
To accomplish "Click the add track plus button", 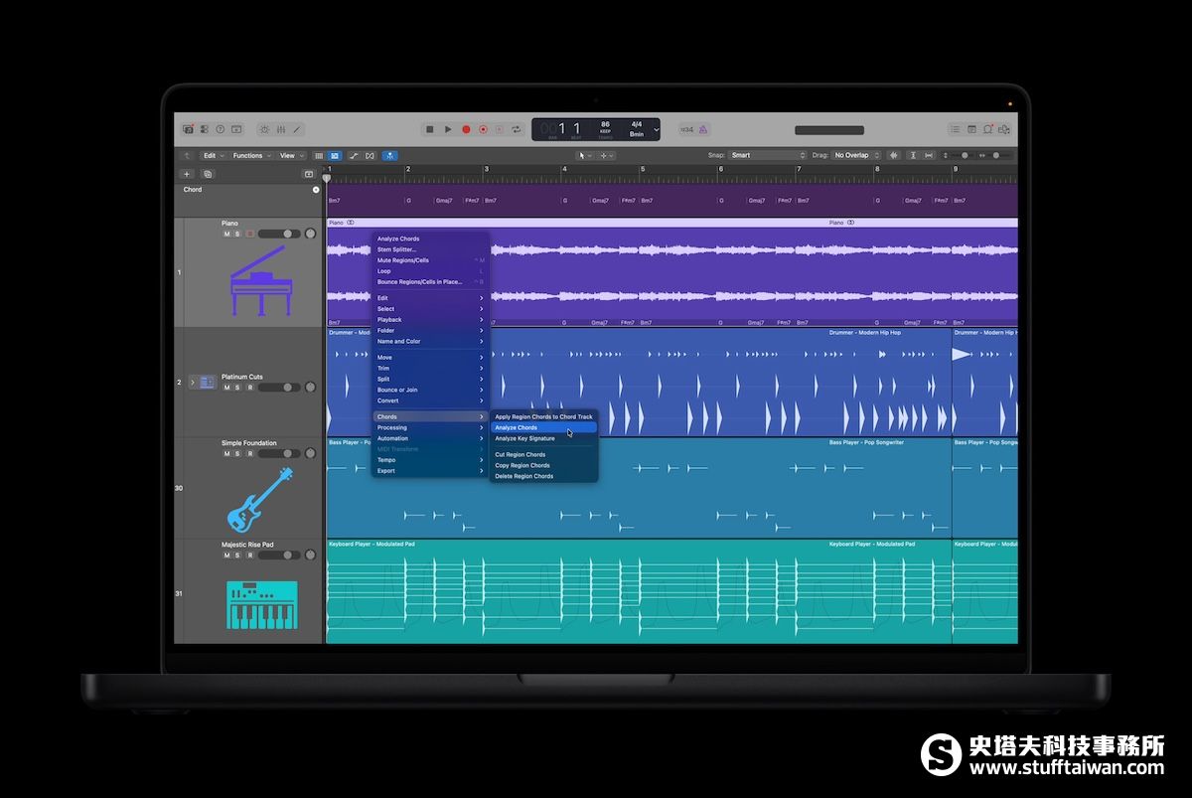I will pos(187,174).
